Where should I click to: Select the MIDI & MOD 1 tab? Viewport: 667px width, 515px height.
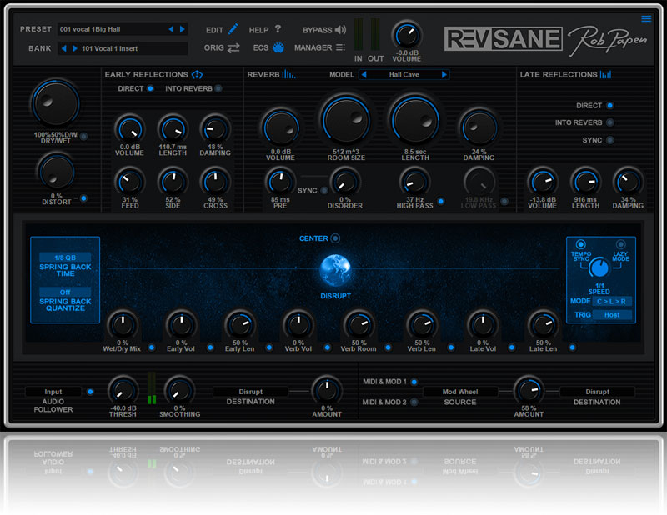click(x=414, y=382)
